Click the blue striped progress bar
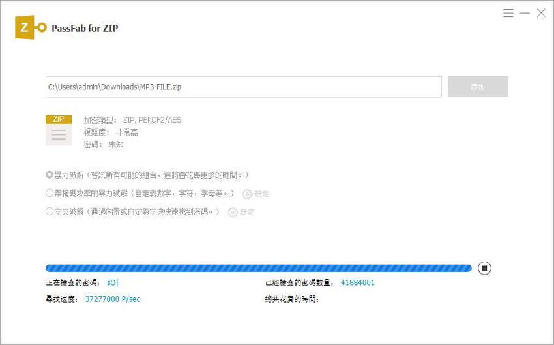This screenshot has width=554, height=345. tap(258, 268)
